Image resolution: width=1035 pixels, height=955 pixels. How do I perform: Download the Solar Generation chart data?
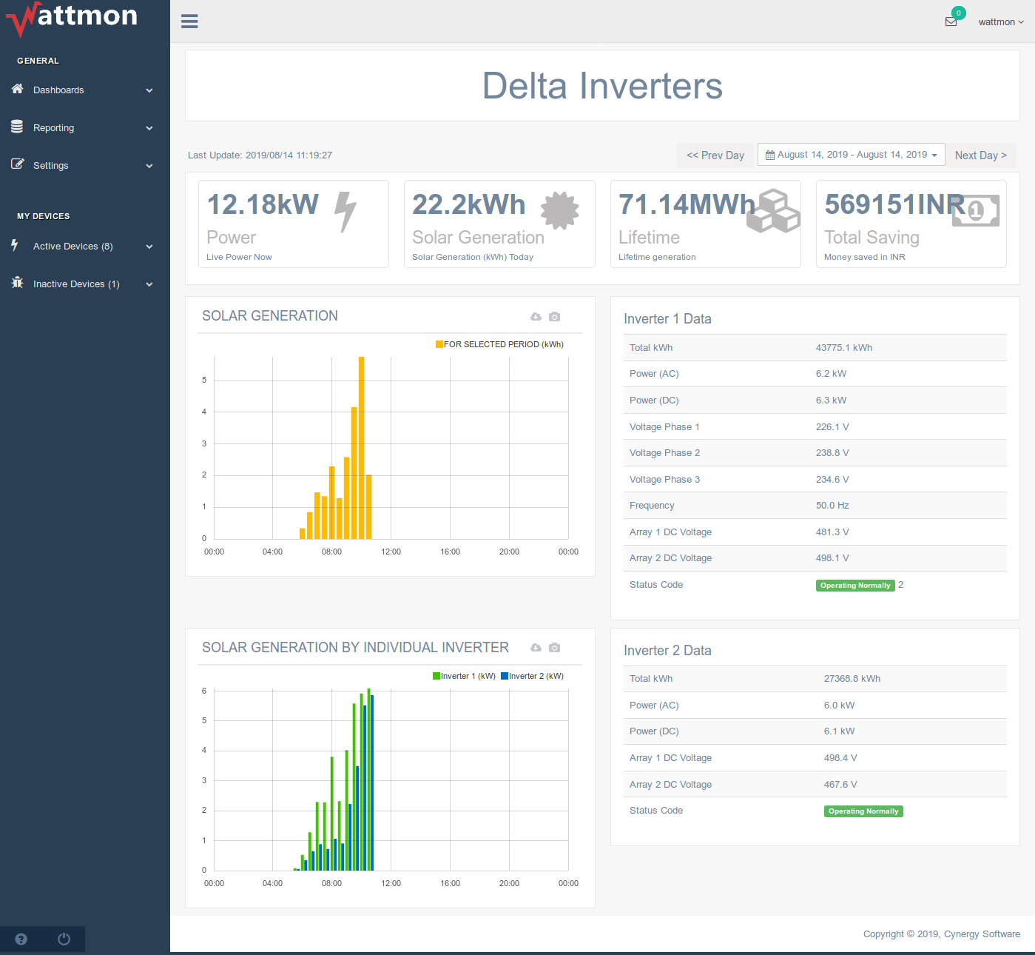click(x=536, y=317)
